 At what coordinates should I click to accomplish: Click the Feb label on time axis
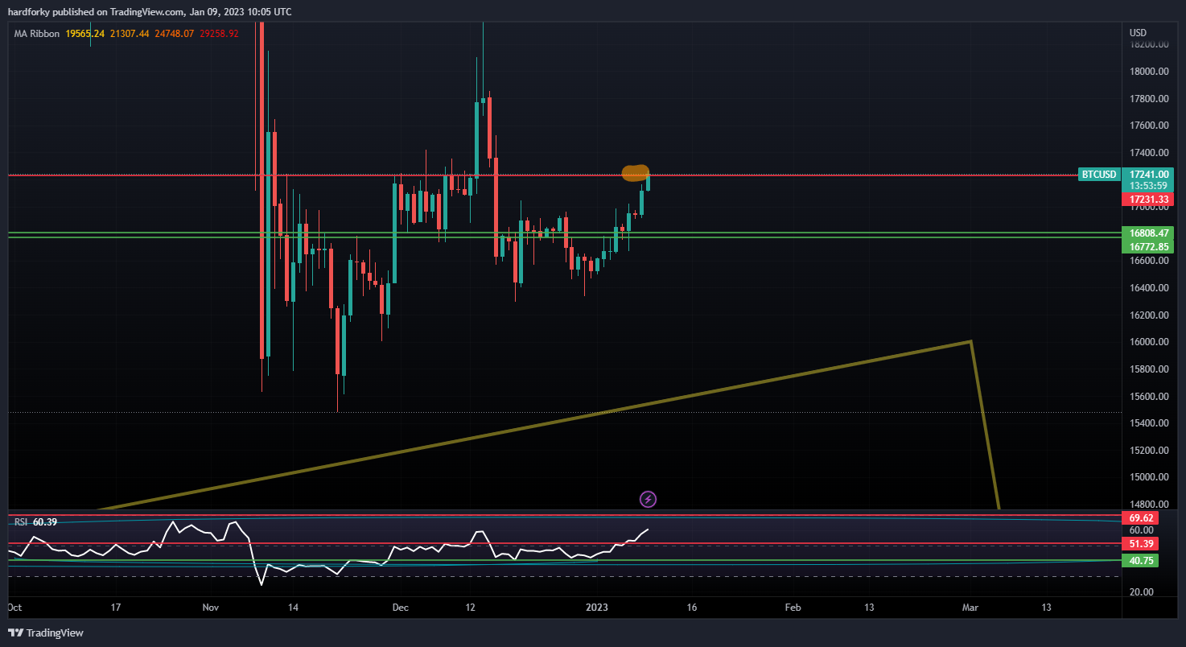click(793, 607)
